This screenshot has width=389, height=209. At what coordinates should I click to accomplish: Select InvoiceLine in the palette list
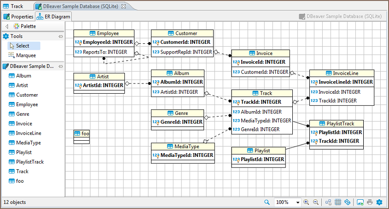pos(28,133)
